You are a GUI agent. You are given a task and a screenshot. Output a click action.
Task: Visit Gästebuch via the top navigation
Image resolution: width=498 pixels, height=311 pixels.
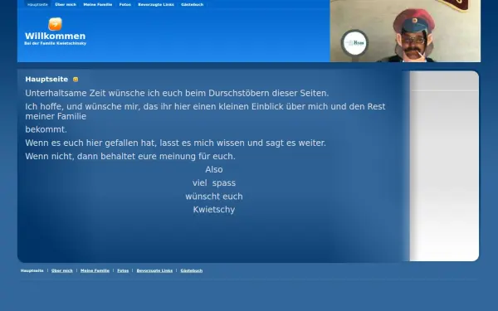[193, 5]
